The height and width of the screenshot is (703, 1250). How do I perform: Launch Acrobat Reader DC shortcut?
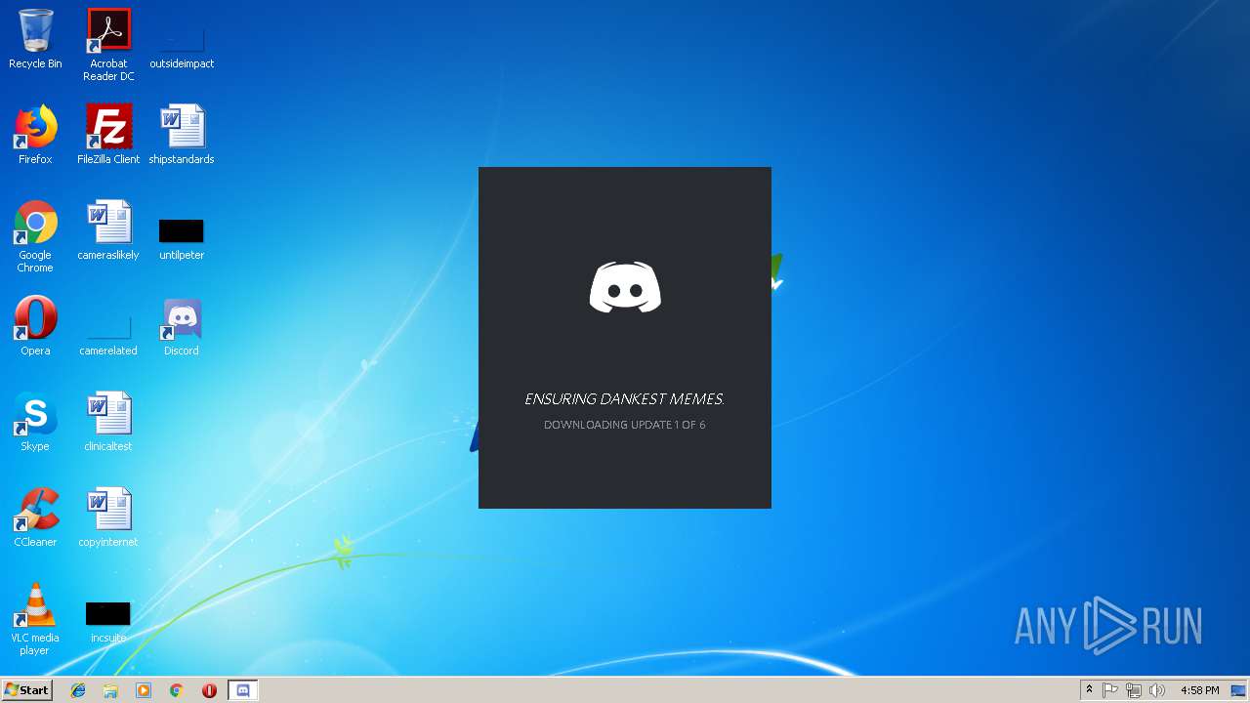108,45
